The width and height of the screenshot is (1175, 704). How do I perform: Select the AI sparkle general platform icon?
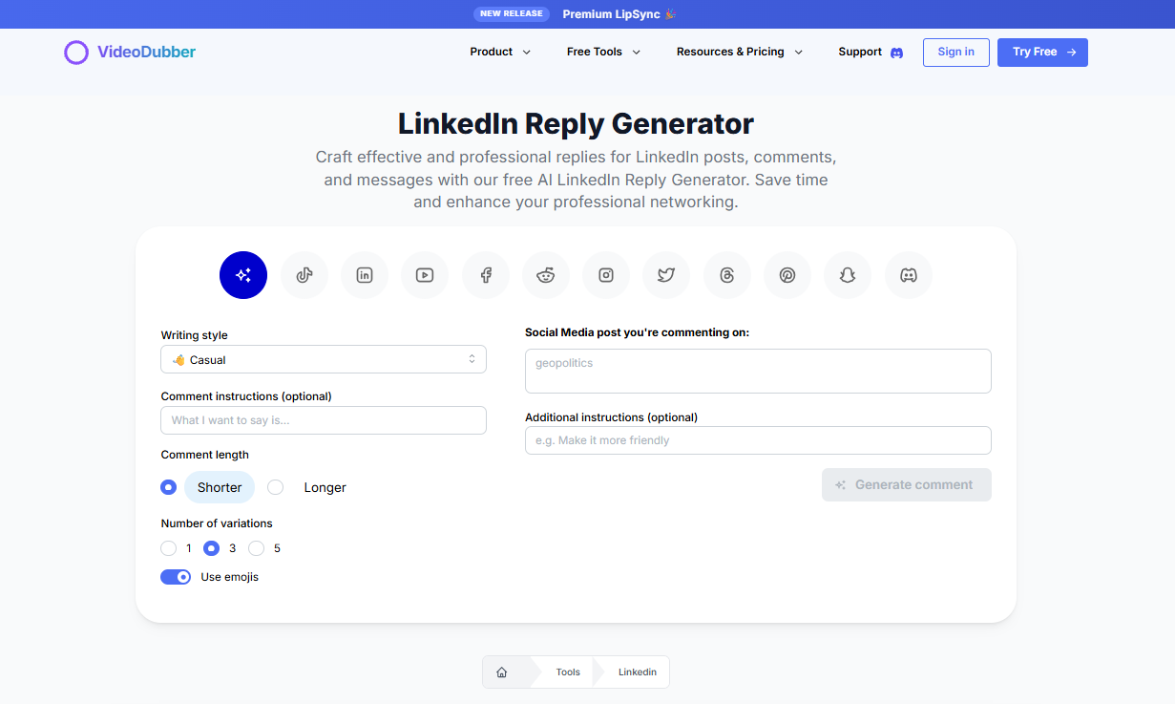[243, 275]
